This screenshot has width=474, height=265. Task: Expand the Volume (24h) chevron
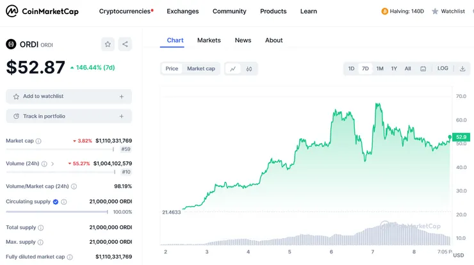53,164
